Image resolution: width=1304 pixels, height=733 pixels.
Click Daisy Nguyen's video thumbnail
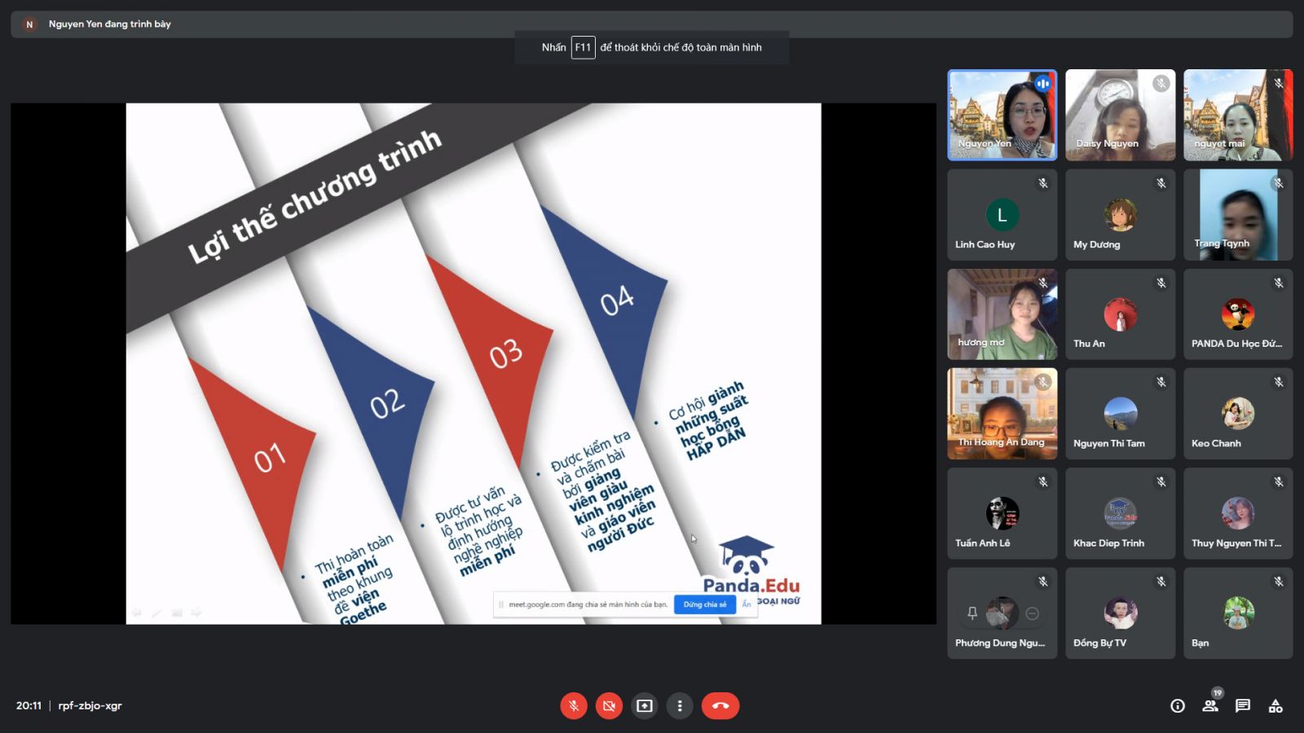[x=1120, y=115]
